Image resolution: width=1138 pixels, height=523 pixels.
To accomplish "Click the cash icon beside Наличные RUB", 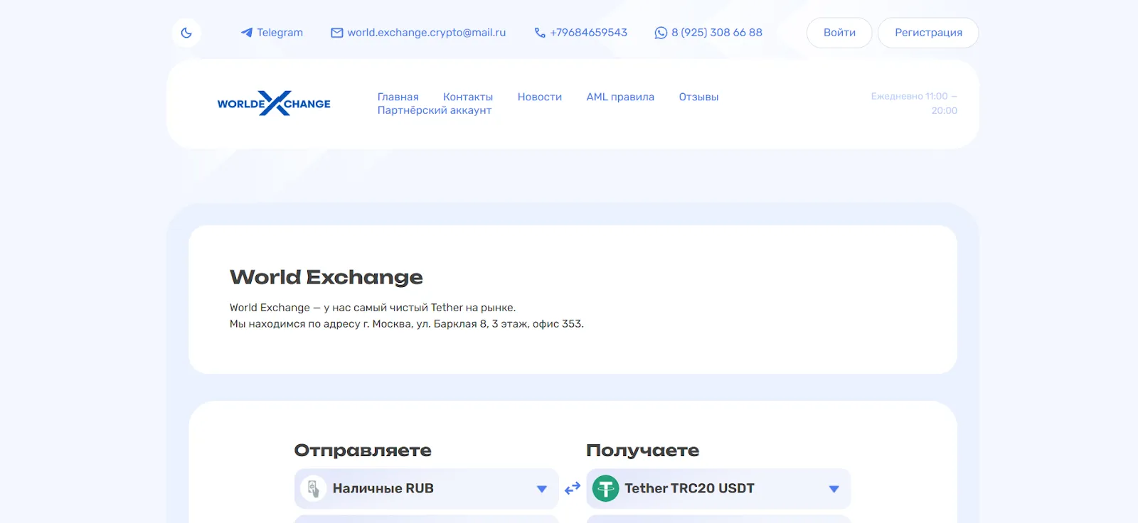I will tap(313, 488).
